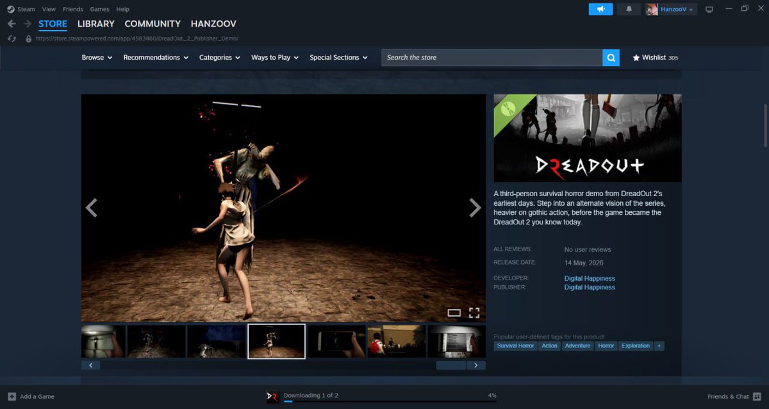The width and height of the screenshot is (769, 409).
Task: Go back with the back arrow
Action: click(12, 24)
